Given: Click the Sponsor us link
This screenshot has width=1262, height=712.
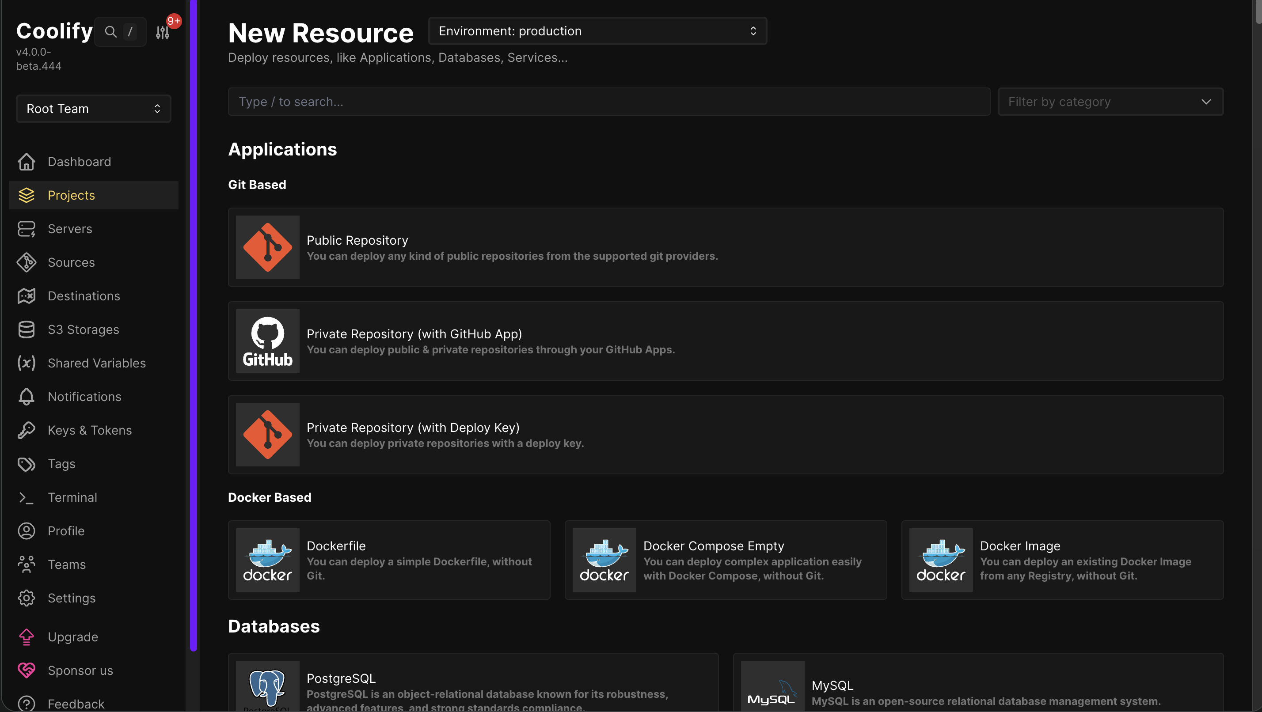Looking at the screenshot, I should click(80, 670).
